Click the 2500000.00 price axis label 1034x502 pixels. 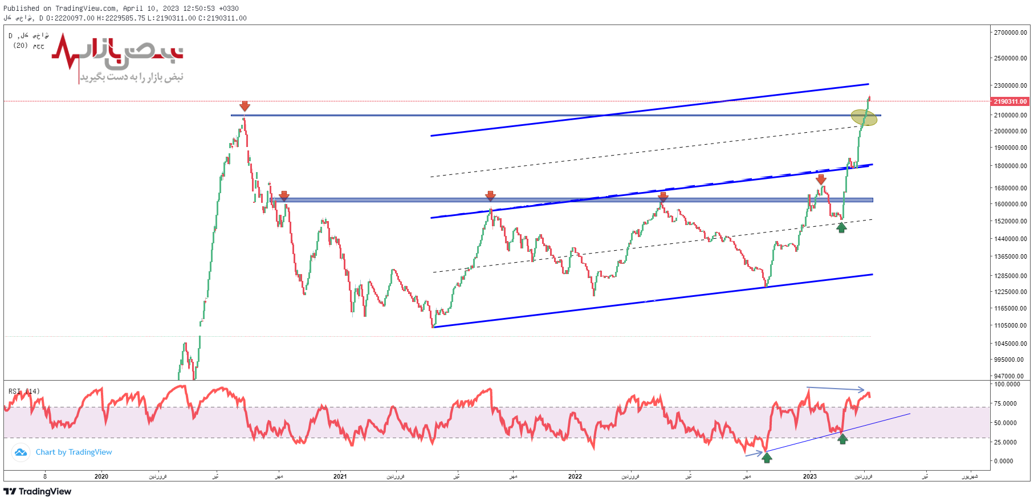pyautogui.click(x=1010, y=58)
